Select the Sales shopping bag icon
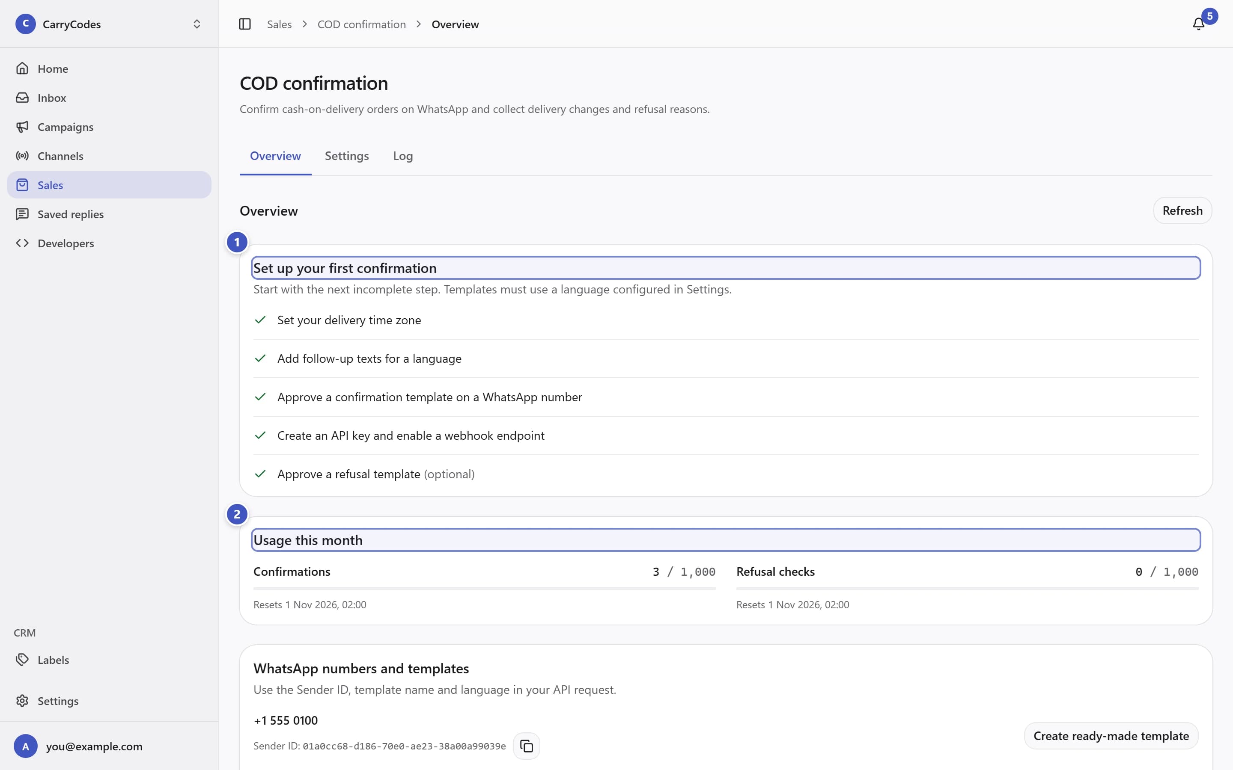 coord(22,185)
